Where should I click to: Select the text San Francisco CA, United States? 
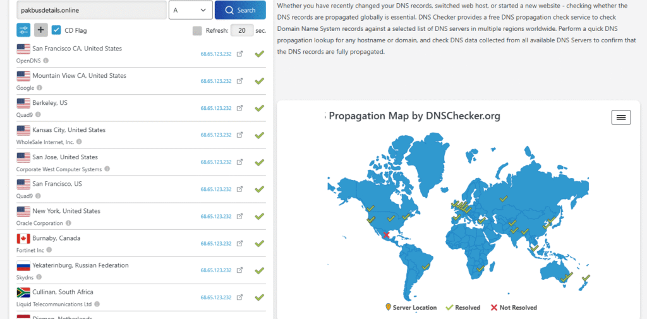[77, 48]
